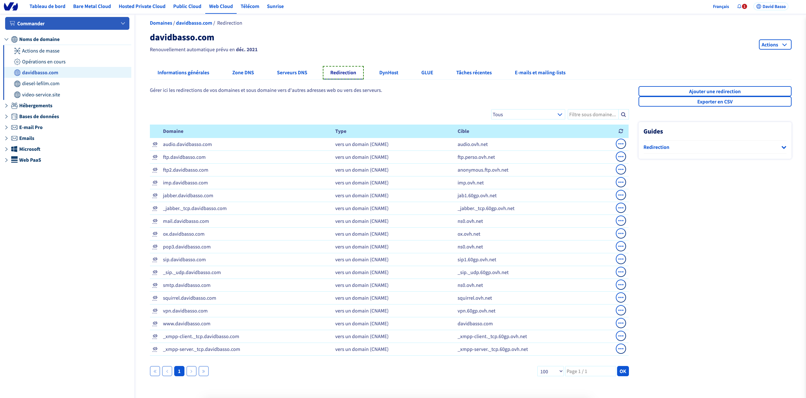
Task: Open the Public Cloud menu
Action: click(187, 6)
